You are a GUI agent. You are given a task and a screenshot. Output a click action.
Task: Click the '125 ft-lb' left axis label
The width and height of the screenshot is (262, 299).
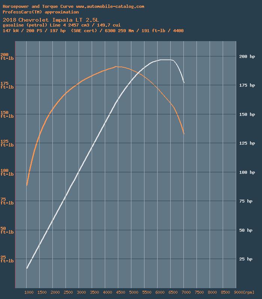click(x=7, y=143)
